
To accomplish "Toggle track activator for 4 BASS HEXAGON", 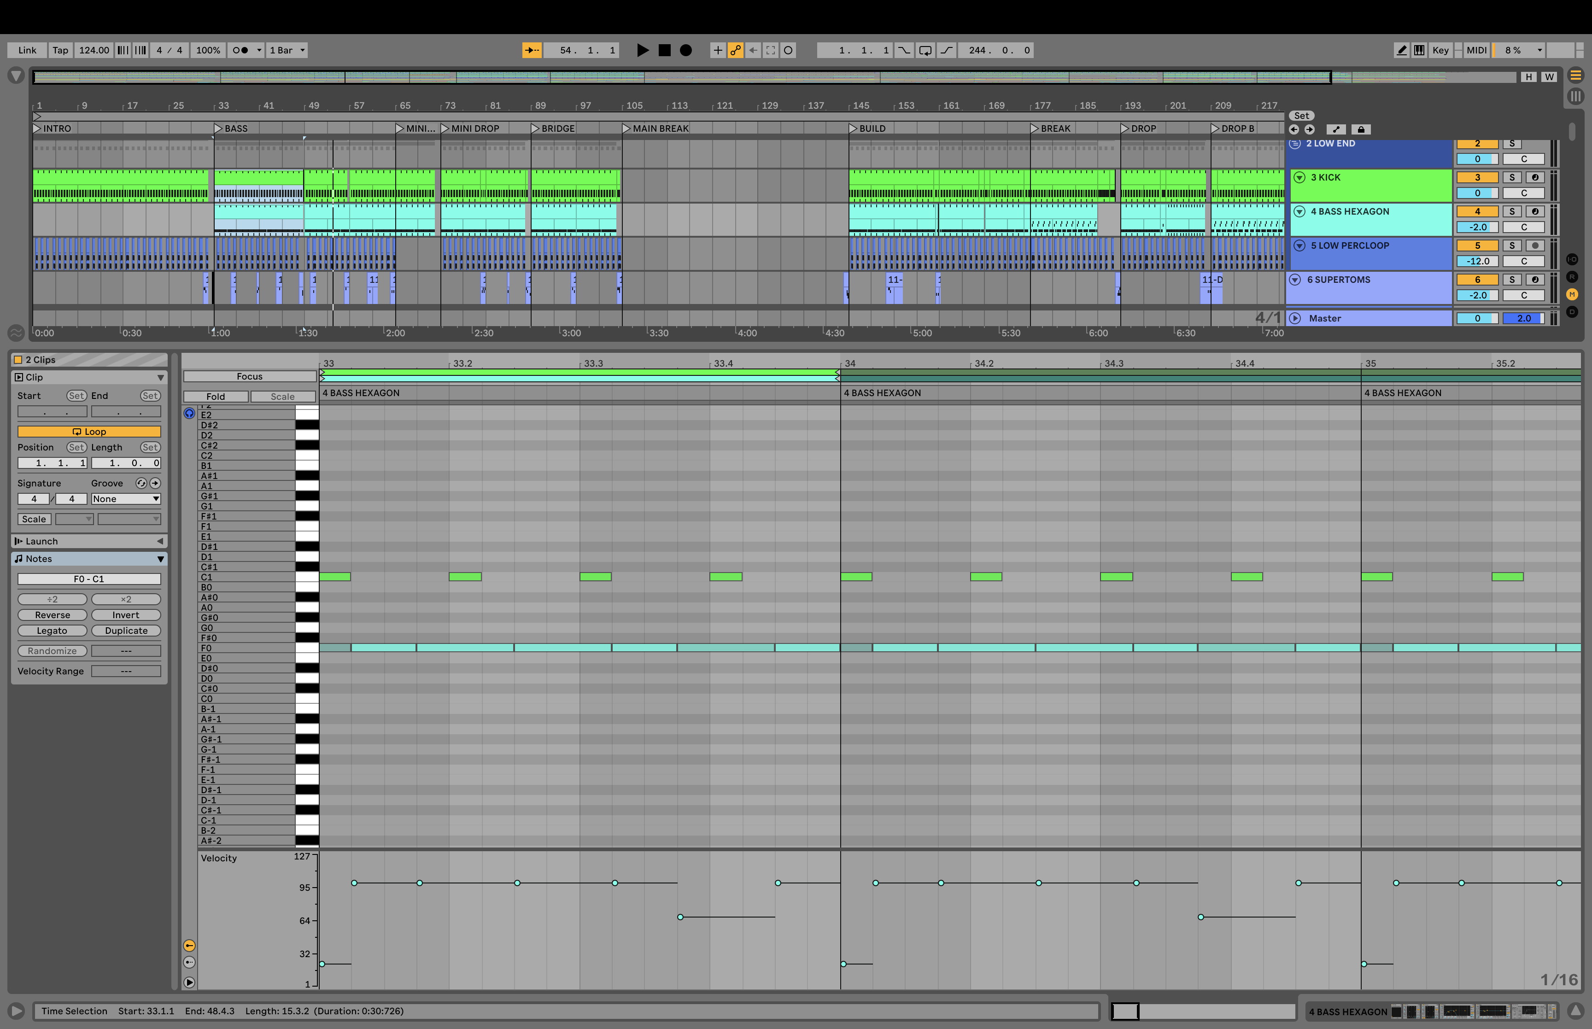I will [1477, 211].
